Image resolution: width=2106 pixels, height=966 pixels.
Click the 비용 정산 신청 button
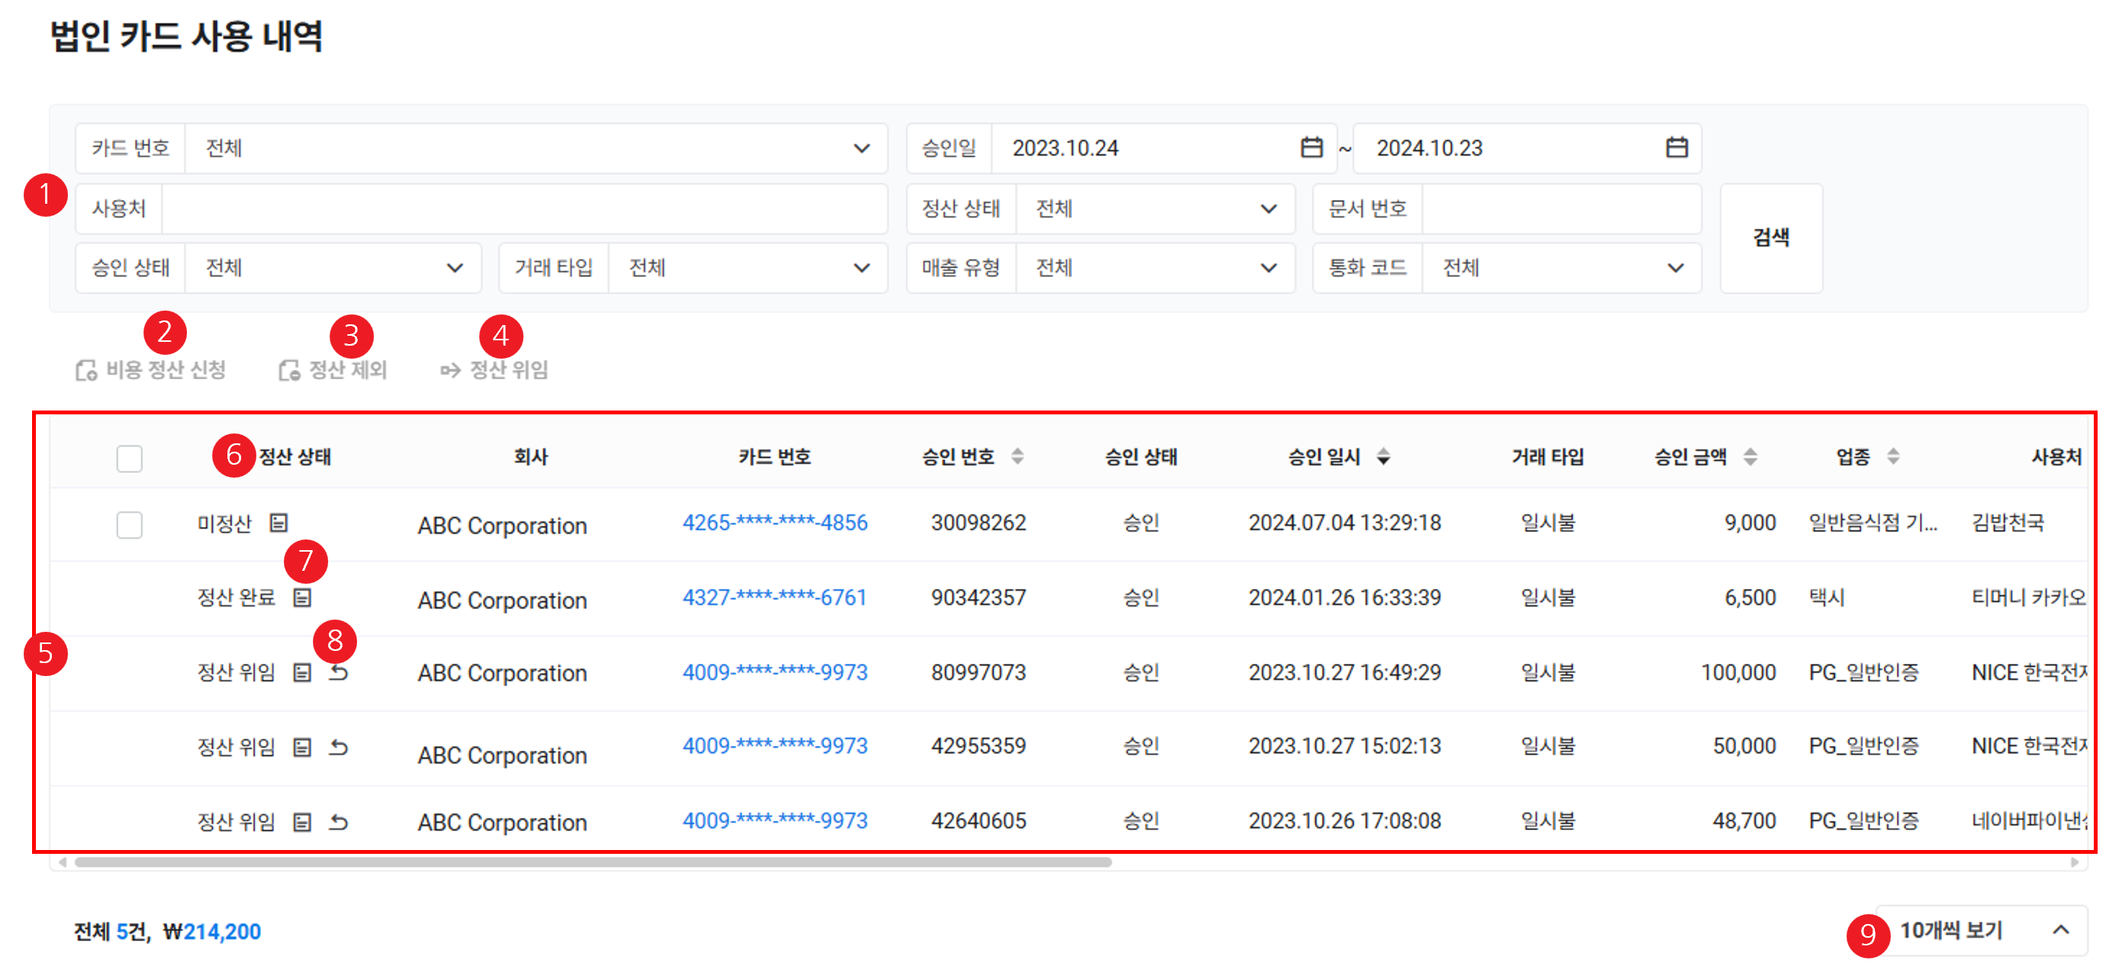click(x=151, y=370)
